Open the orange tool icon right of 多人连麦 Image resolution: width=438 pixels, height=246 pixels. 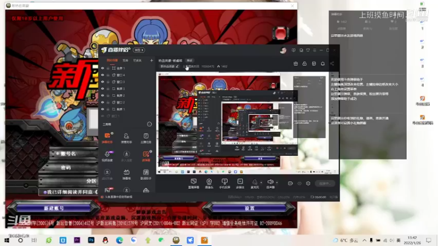(146, 156)
